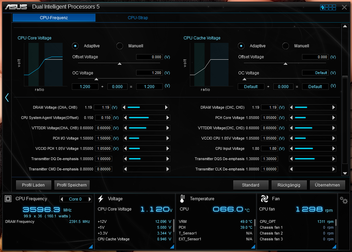This screenshot has height=252, width=352.
Task: Select next core with right arrow
Action: [90, 199]
